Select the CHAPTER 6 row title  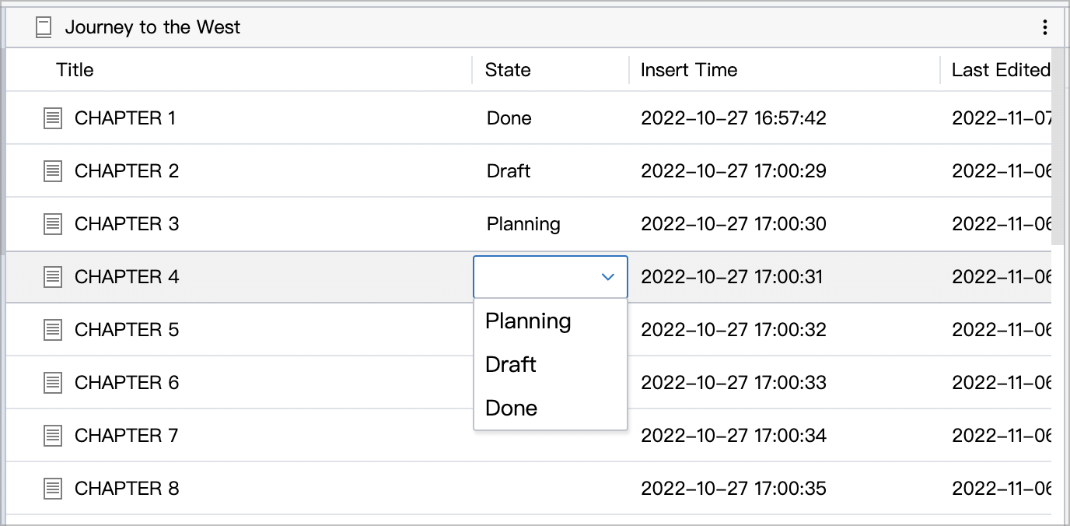[127, 383]
